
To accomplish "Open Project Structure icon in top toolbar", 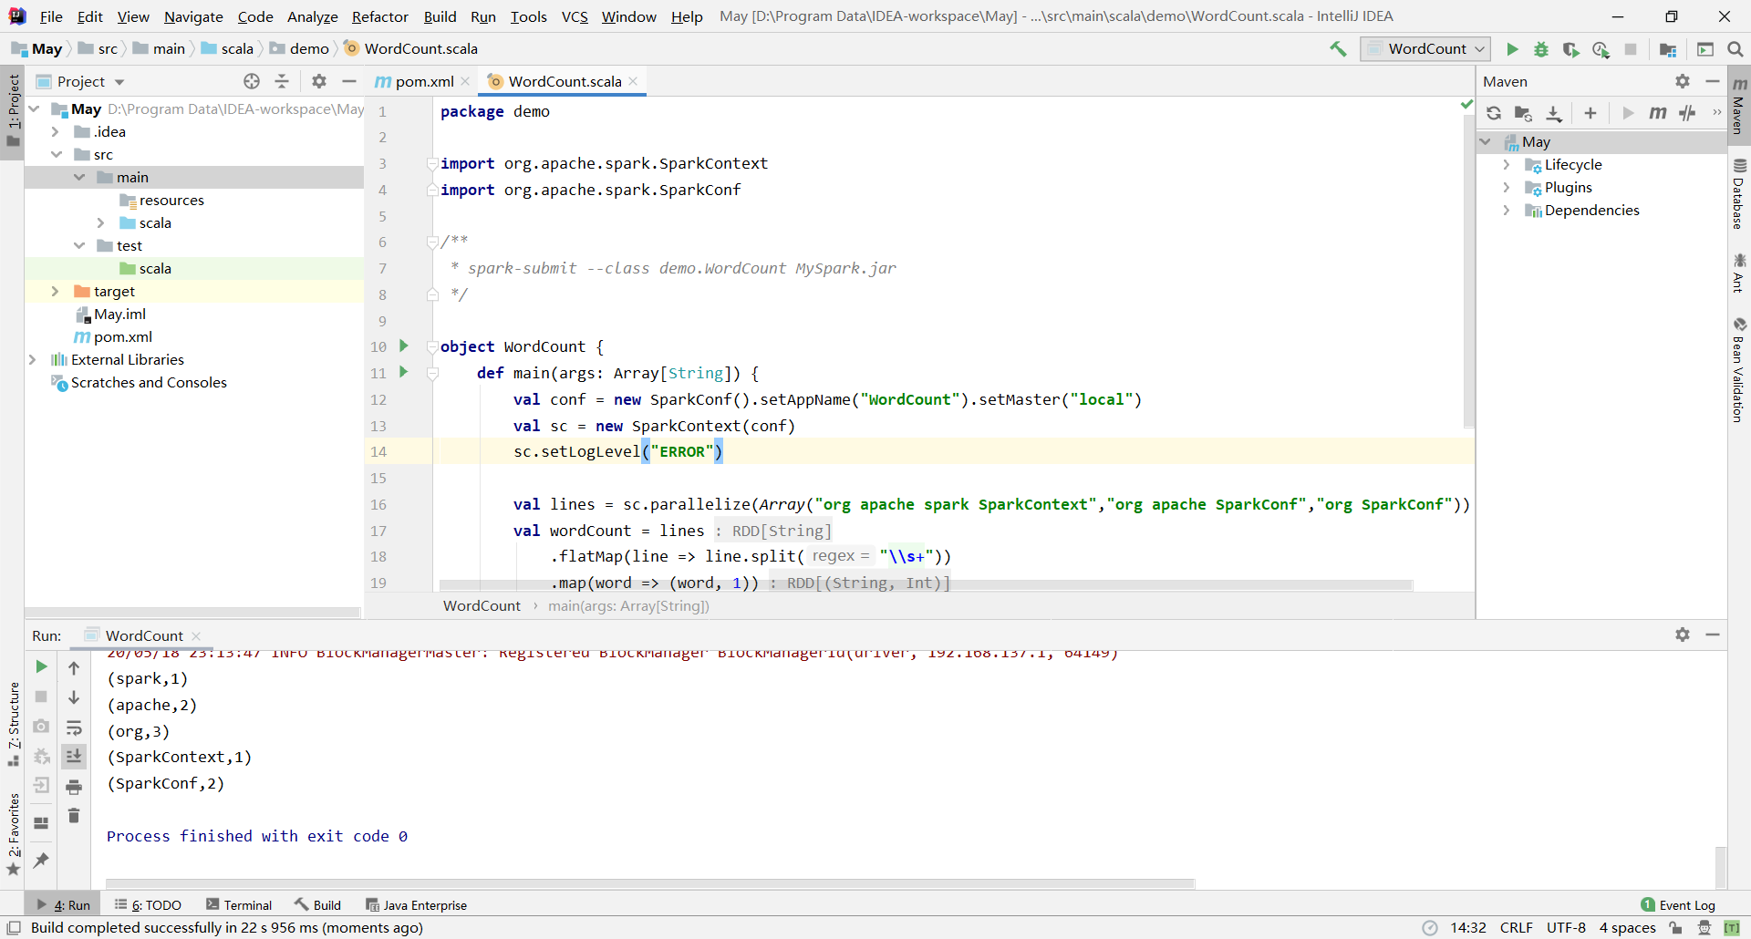I will pos(1668,49).
